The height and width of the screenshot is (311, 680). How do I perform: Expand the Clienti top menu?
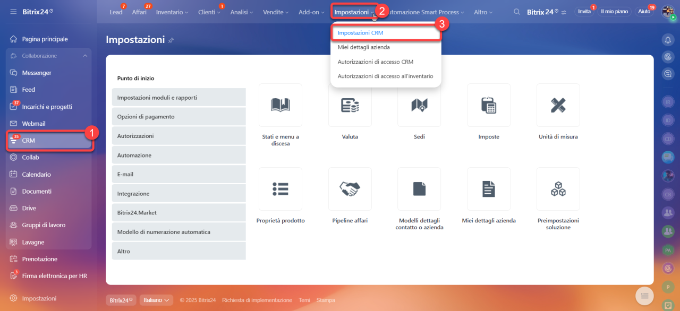point(209,12)
